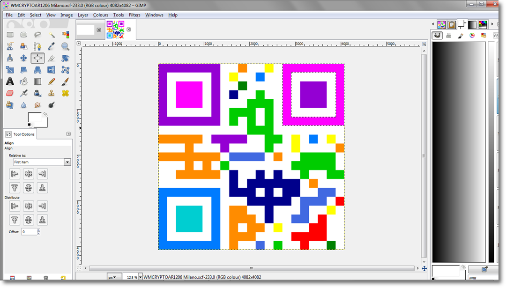The image size is (506, 288).
Task: Pick the Perspective tool
Action: point(37,70)
